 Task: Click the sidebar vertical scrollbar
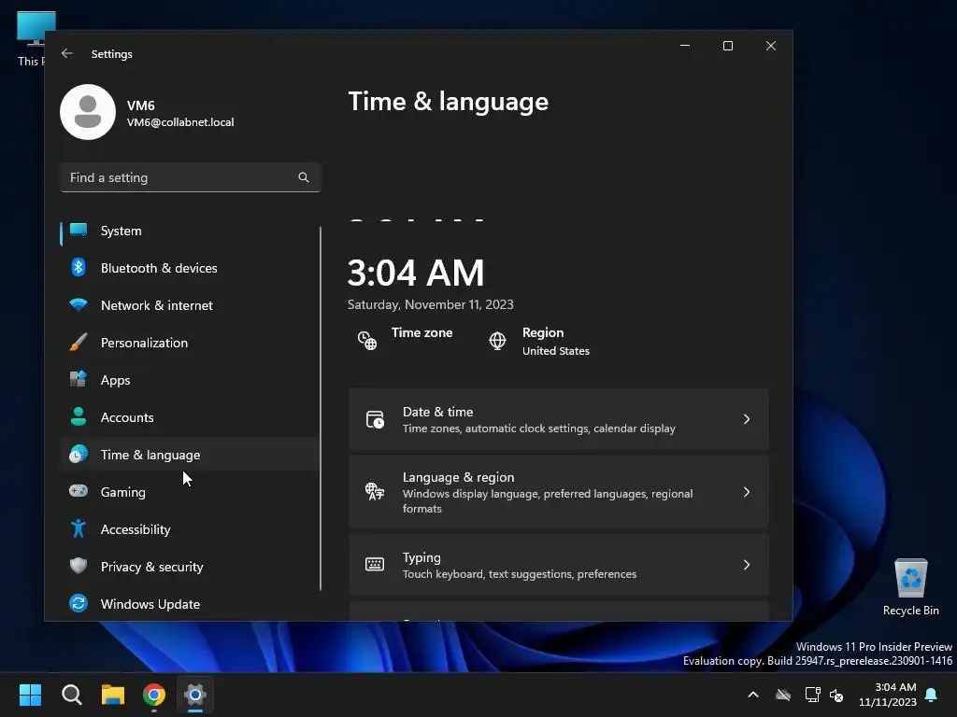coord(321,409)
